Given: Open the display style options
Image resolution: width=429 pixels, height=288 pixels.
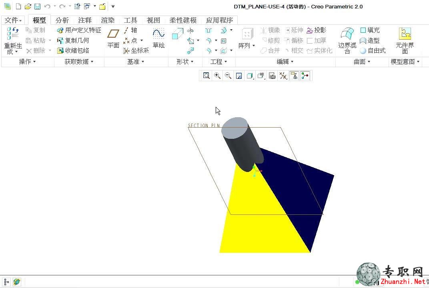Looking at the screenshot, I should pos(250,76).
